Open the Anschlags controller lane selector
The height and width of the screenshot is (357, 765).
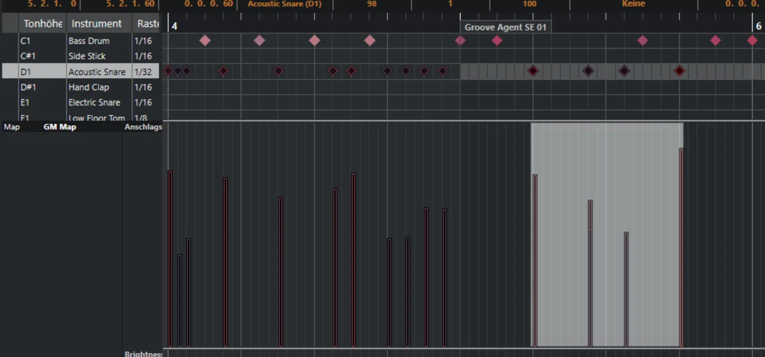coord(143,127)
